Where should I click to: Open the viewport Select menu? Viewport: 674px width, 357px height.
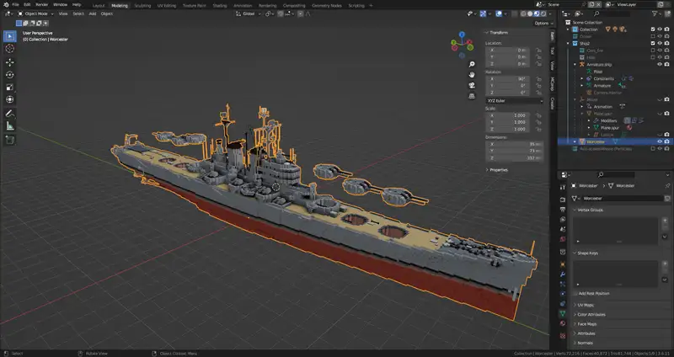point(78,13)
